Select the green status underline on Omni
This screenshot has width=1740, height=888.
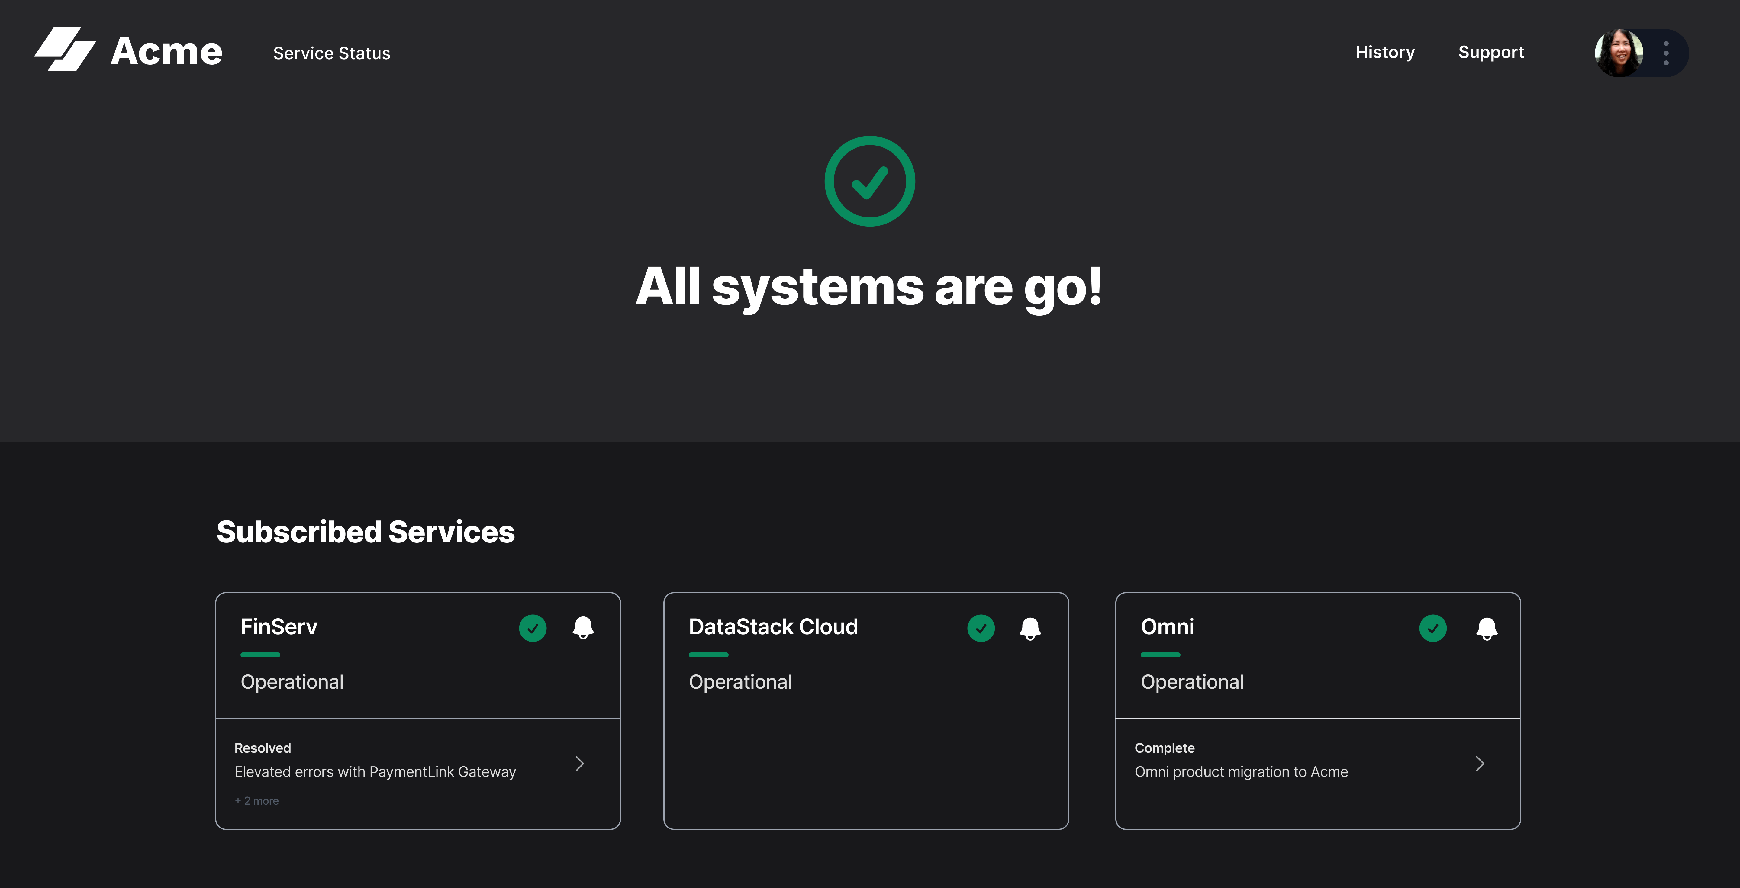1160,654
